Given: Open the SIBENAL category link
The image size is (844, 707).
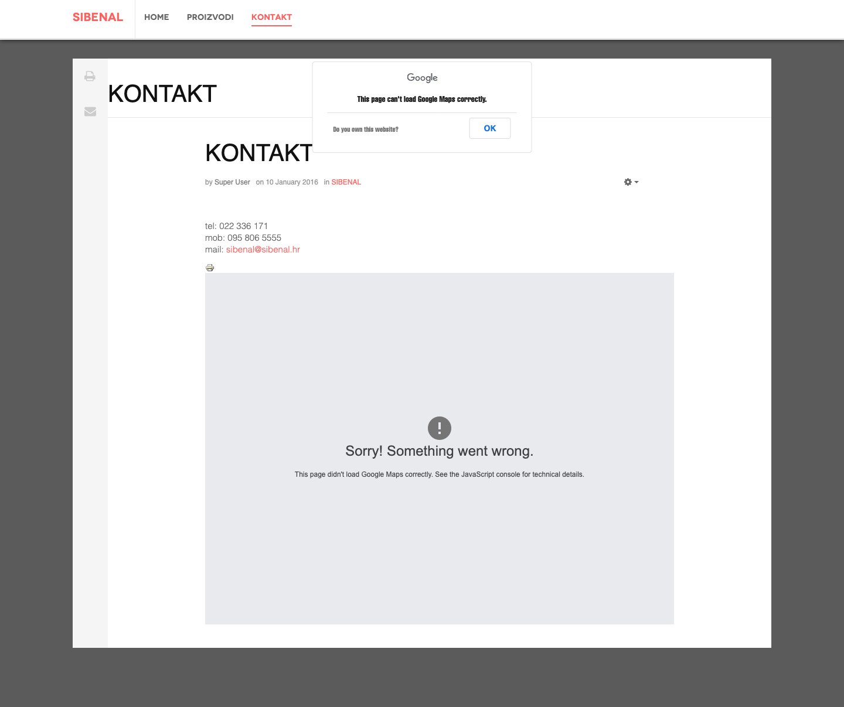Looking at the screenshot, I should tap(346, 182).
